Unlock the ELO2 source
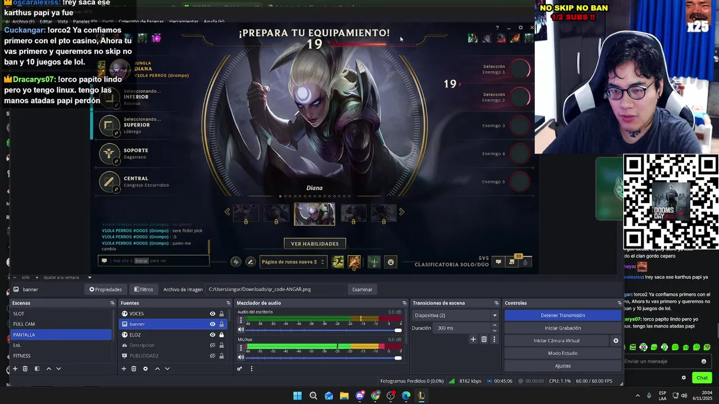Viewport: 719px width, 404px height. point(221,335)
